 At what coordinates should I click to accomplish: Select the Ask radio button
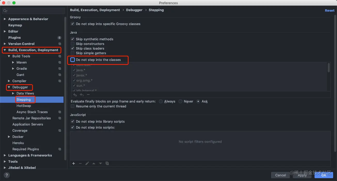(x=198, y=101)
